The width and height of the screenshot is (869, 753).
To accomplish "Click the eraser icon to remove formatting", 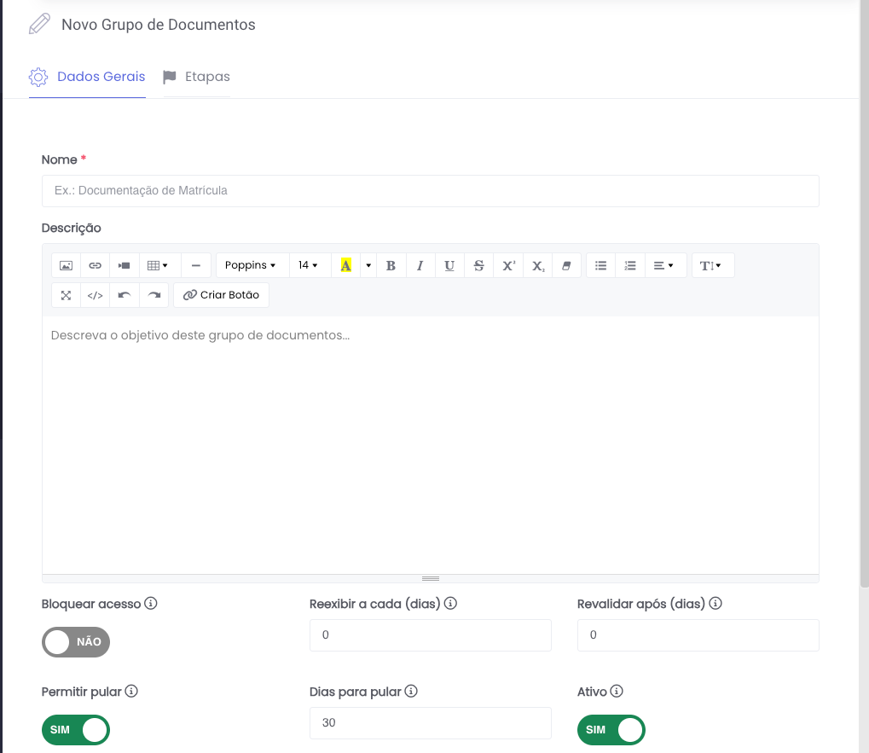I will [x=566, y=265].
